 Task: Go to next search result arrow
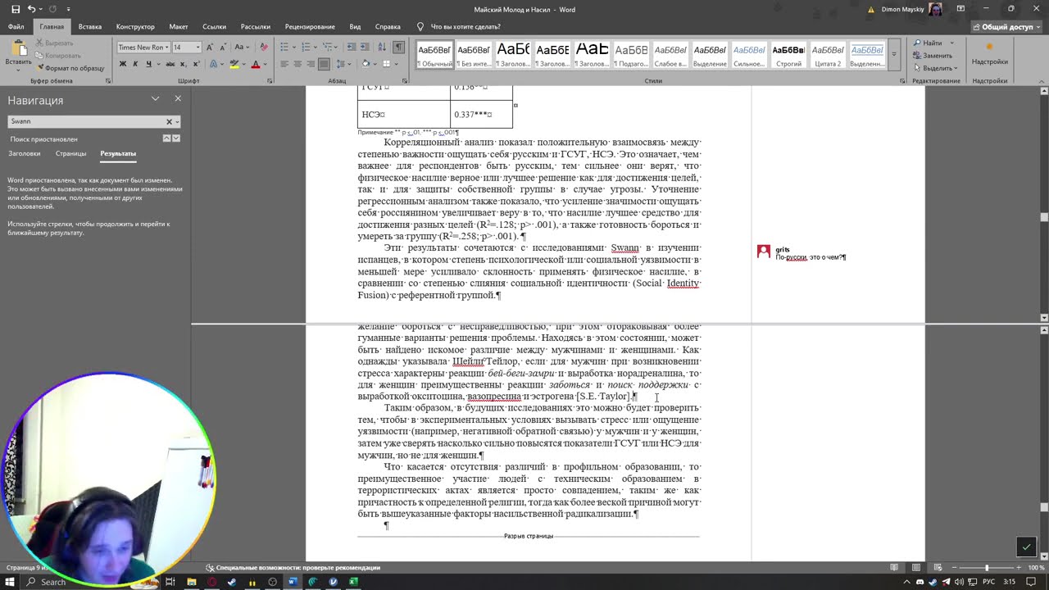pos(175,138)
